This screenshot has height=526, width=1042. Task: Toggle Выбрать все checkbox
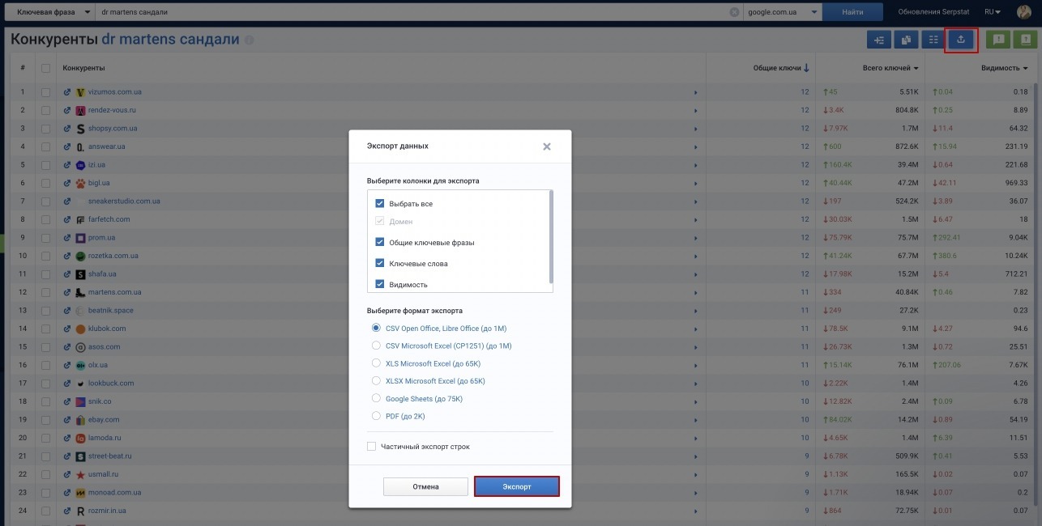click(x=379, y=204)
